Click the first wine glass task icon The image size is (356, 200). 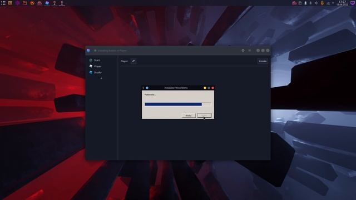tap(55, 3)
